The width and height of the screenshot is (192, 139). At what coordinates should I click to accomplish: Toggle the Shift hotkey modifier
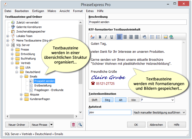[95, 100]
